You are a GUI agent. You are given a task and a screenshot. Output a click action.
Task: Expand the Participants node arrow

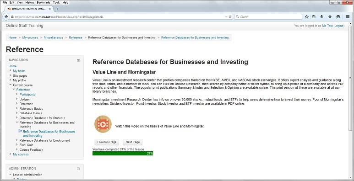17,94
